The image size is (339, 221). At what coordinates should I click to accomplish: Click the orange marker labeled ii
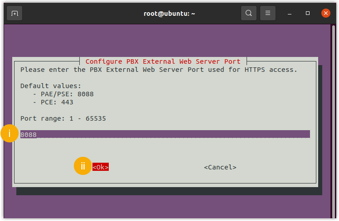point(82,166)
